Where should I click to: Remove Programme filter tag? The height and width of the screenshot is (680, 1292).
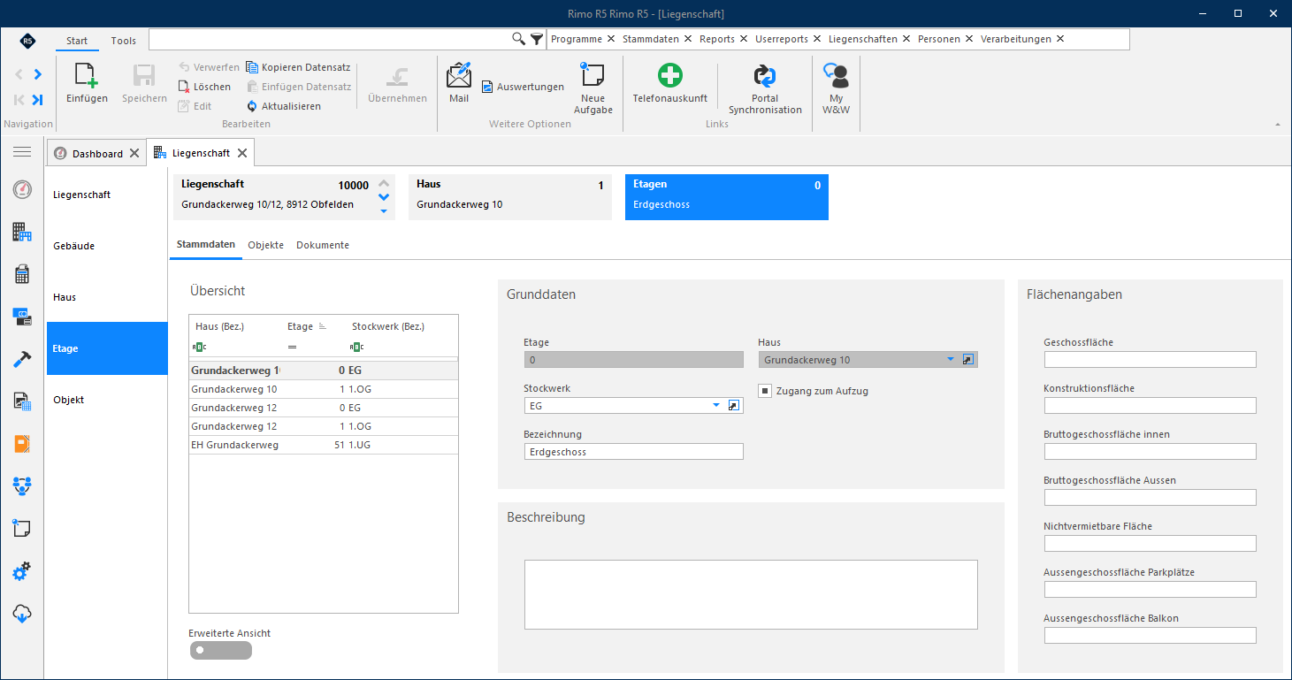610,39
